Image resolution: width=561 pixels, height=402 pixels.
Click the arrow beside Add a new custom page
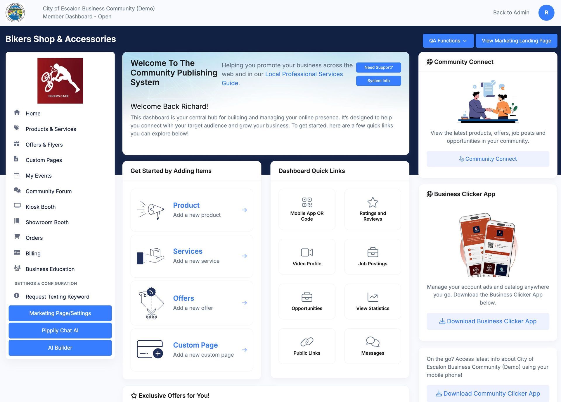click(245, 350)
